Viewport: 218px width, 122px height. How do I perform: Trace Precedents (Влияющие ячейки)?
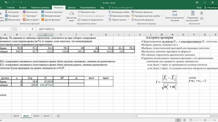[119, 12]
